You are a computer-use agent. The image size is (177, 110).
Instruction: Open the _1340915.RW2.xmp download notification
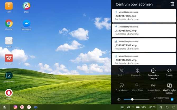[144, 30]
